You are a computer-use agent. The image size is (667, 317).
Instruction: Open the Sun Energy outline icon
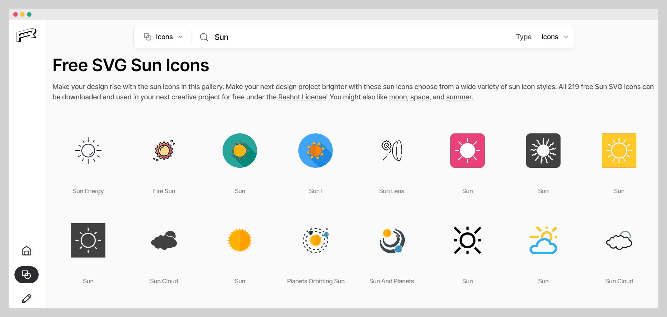(x=88, y=151)
